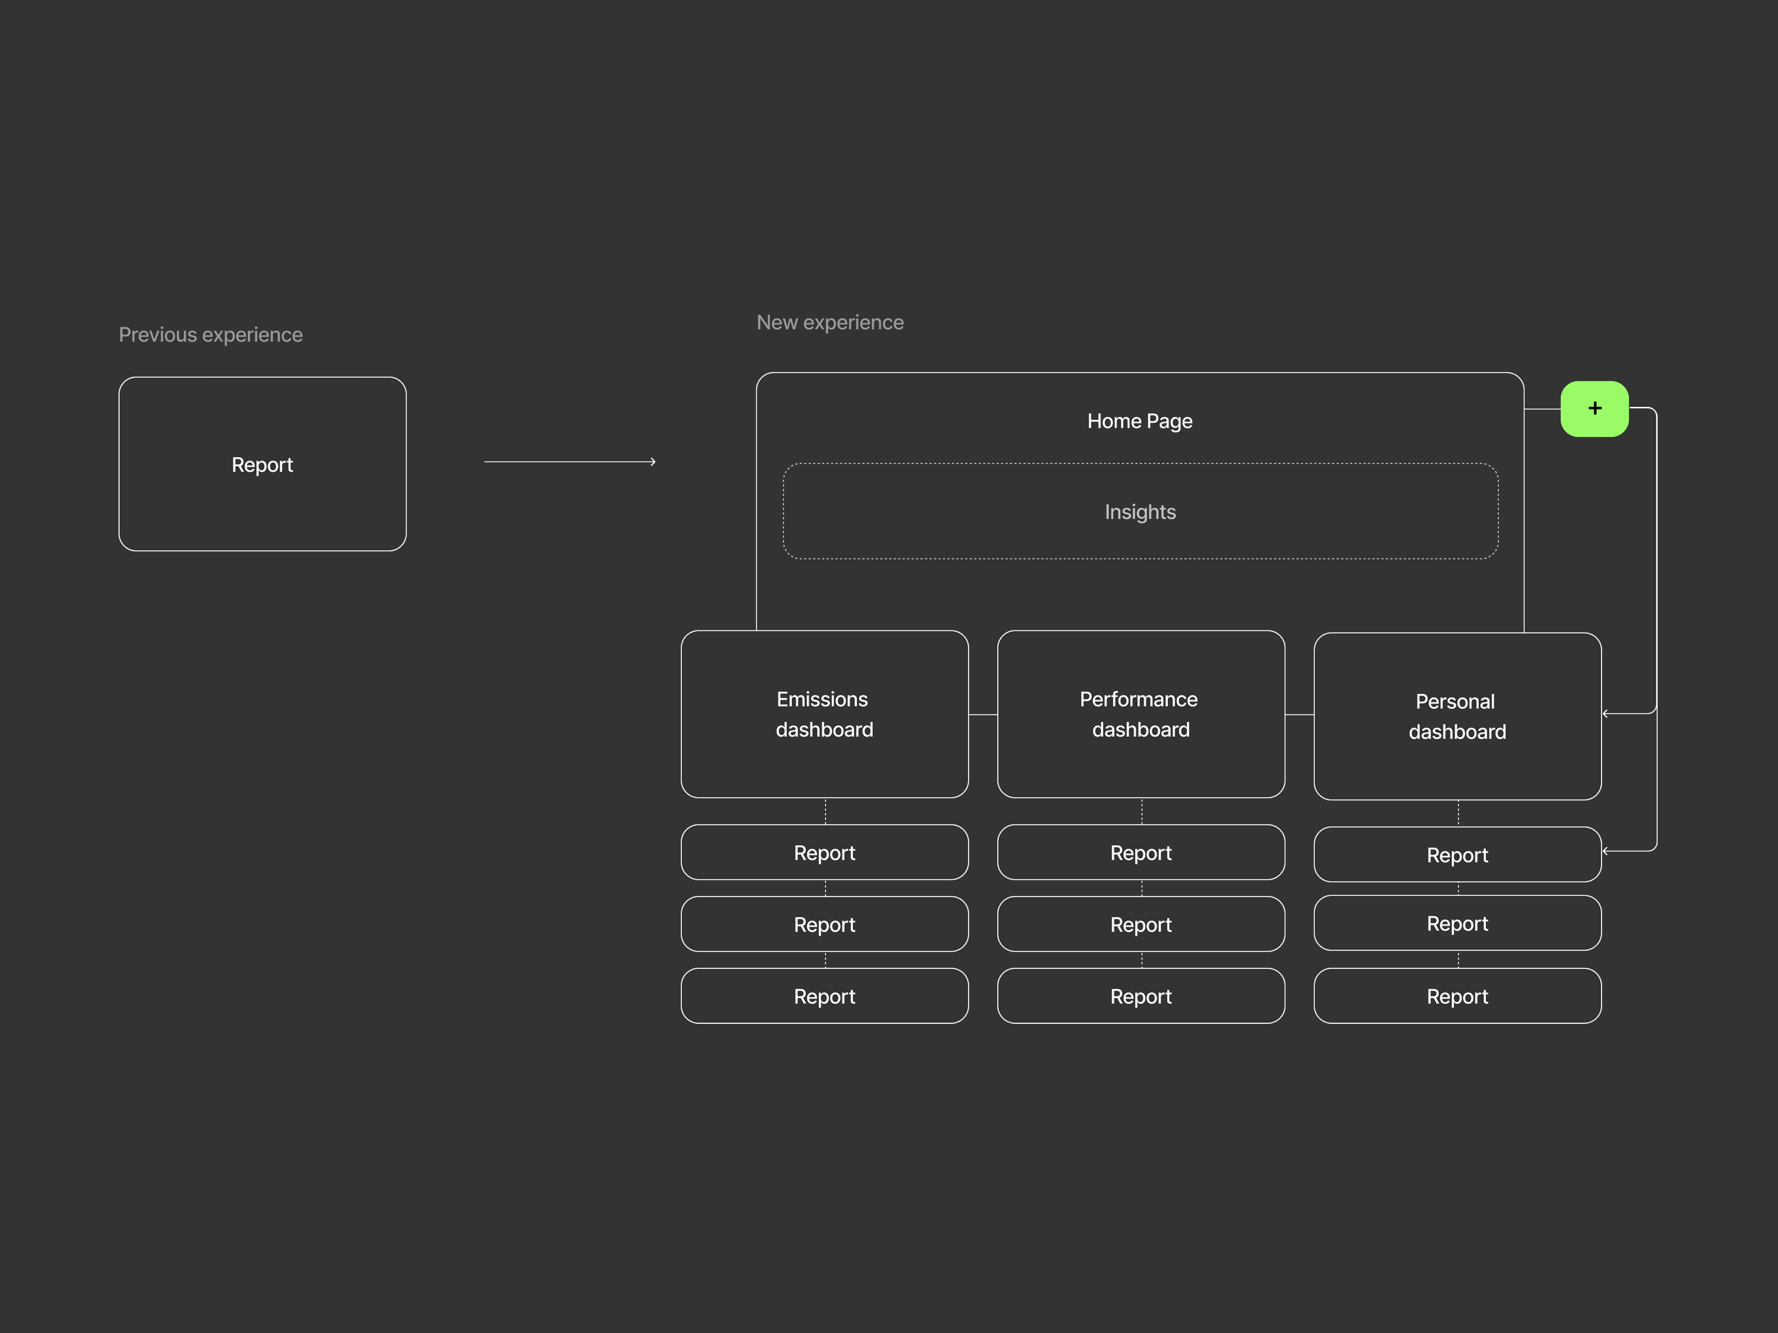Select the dashed Insights box

[x=1140, y=512]
